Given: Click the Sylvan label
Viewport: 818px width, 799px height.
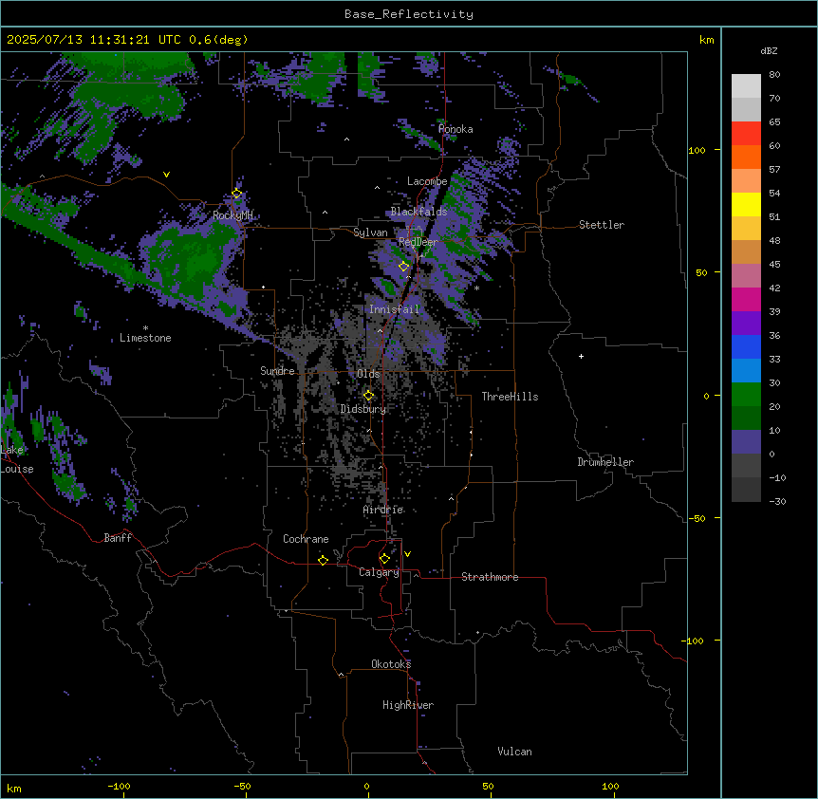Looking at the screenshot, I should (x=370, y=232).
